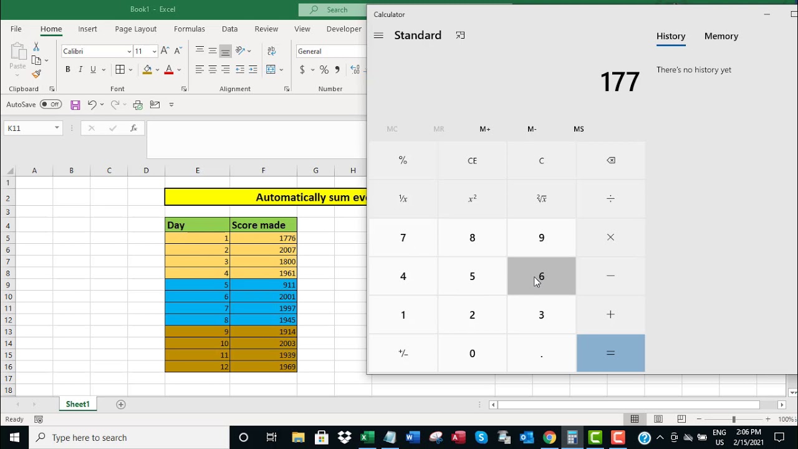Switch to the Data ribbon tab
Viewport: 798px width, 449px height.
(x=230, y=29)
